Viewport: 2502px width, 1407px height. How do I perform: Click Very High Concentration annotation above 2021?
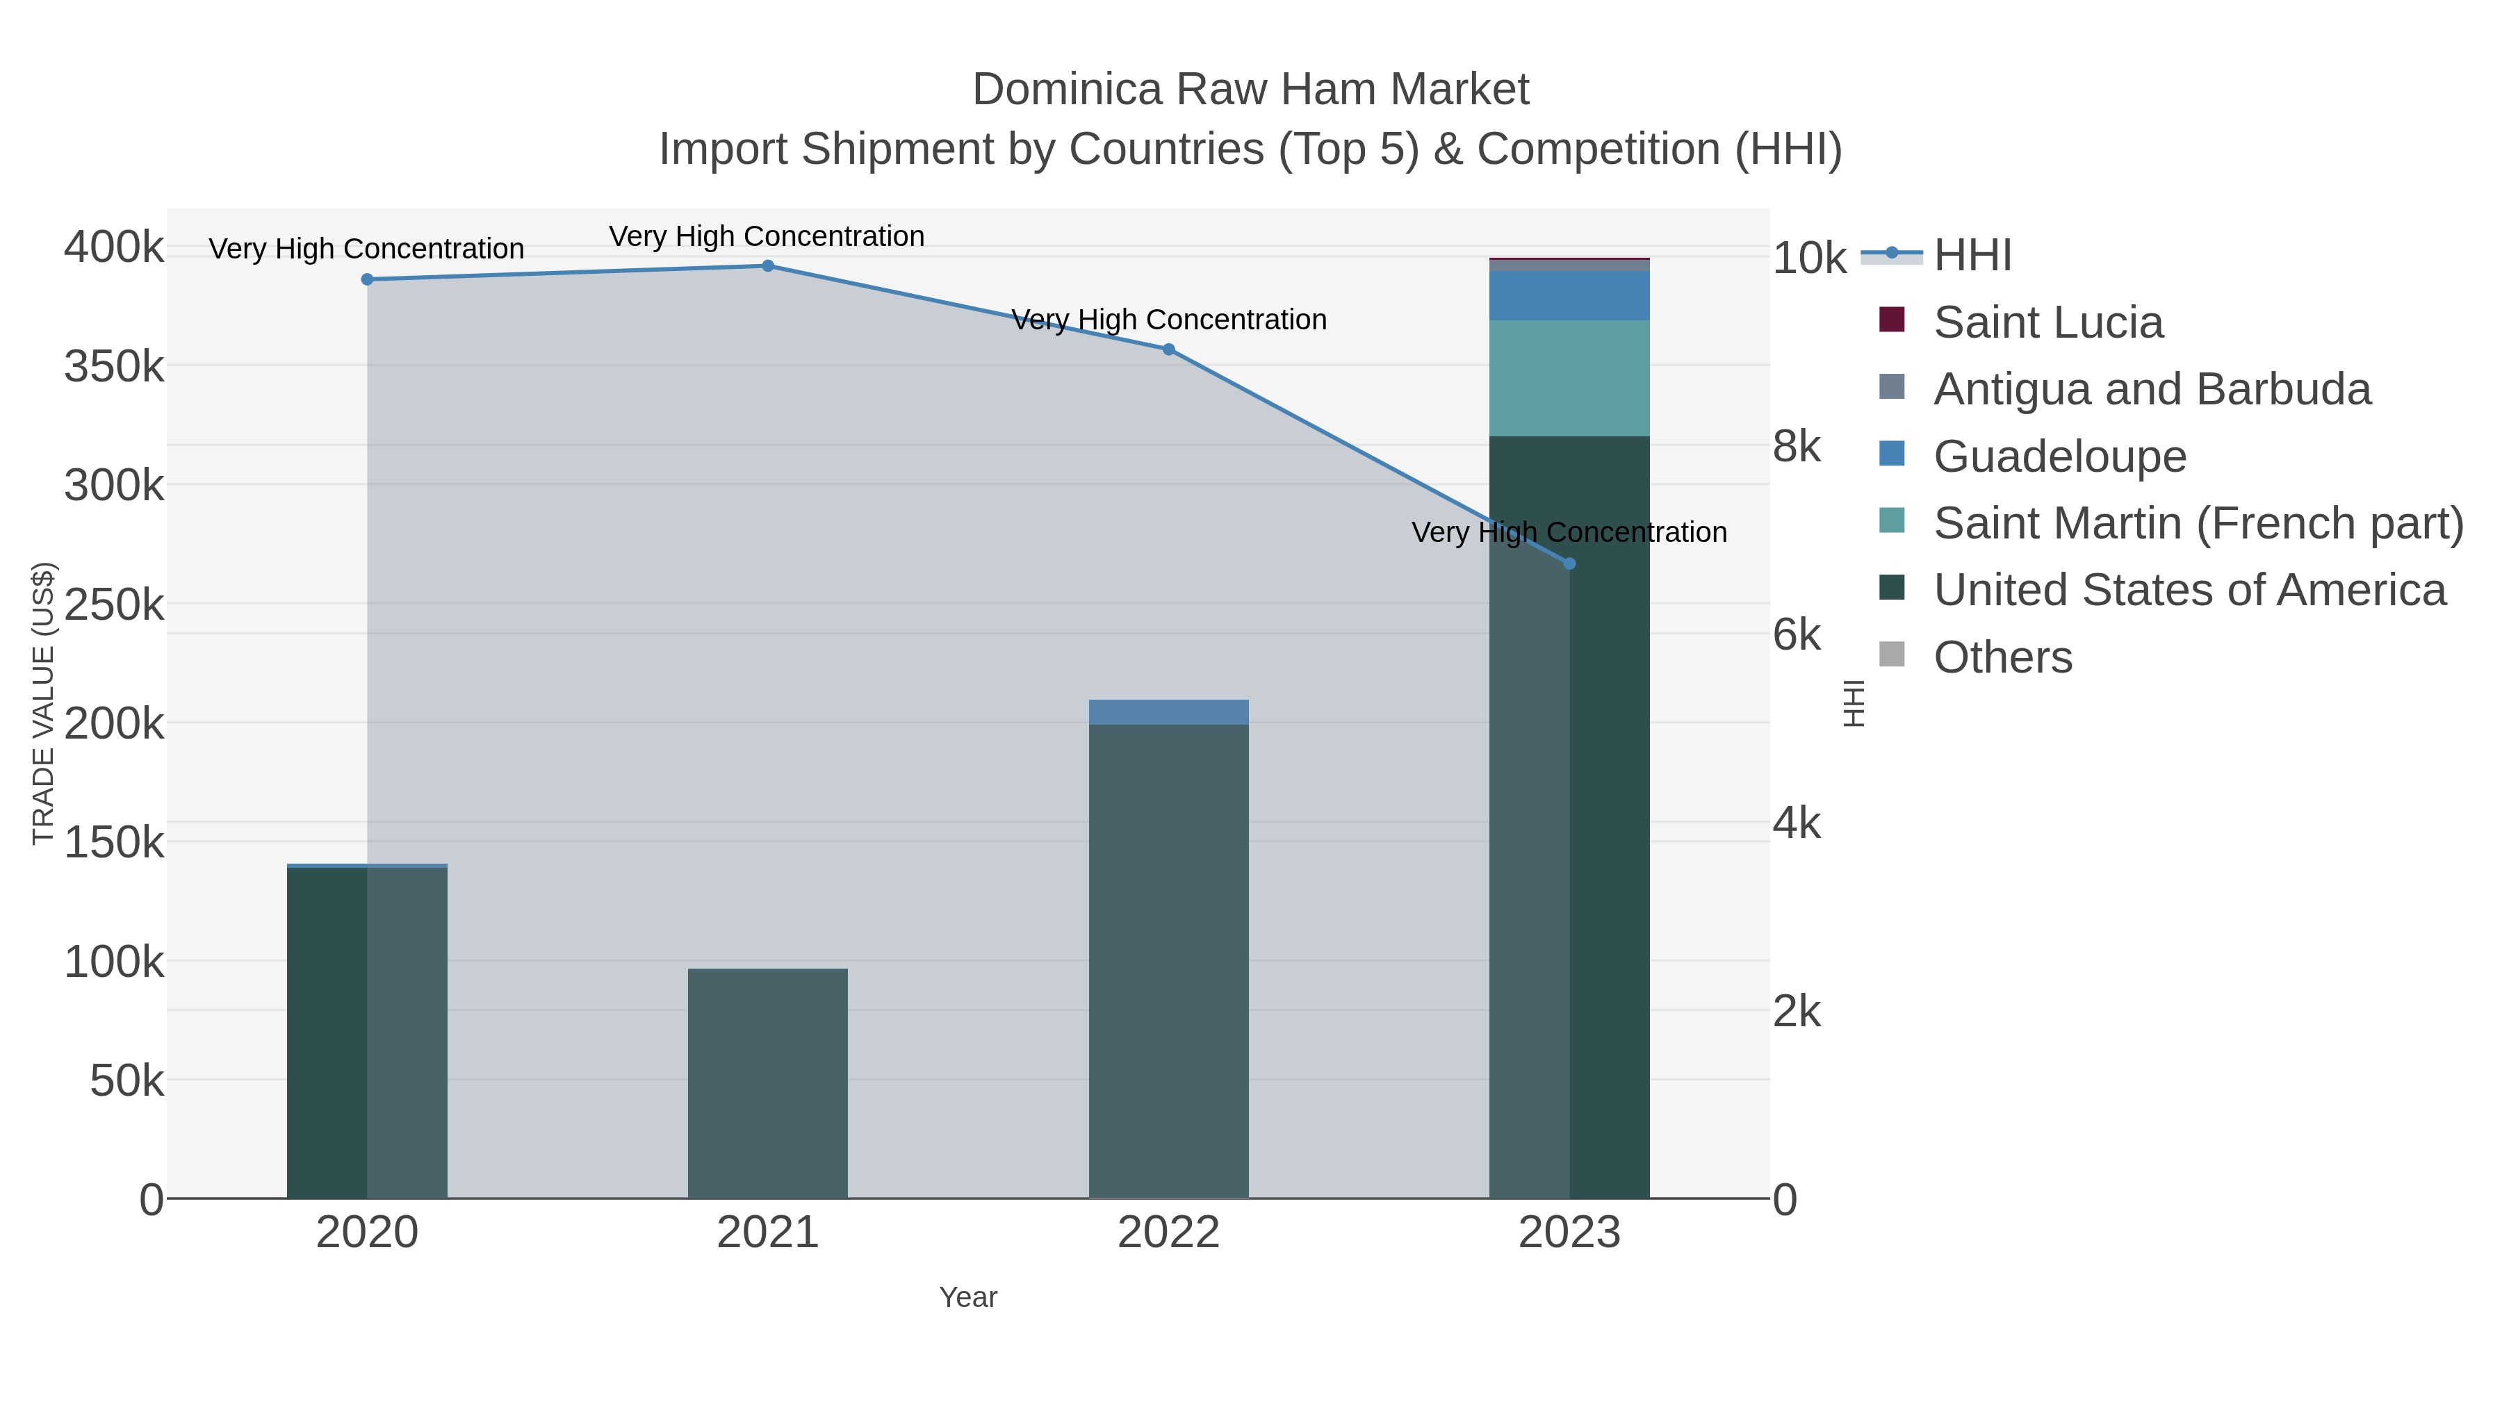pos(767,236)
